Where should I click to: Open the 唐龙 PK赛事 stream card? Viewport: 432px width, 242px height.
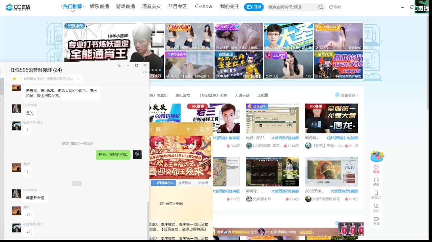331,118
